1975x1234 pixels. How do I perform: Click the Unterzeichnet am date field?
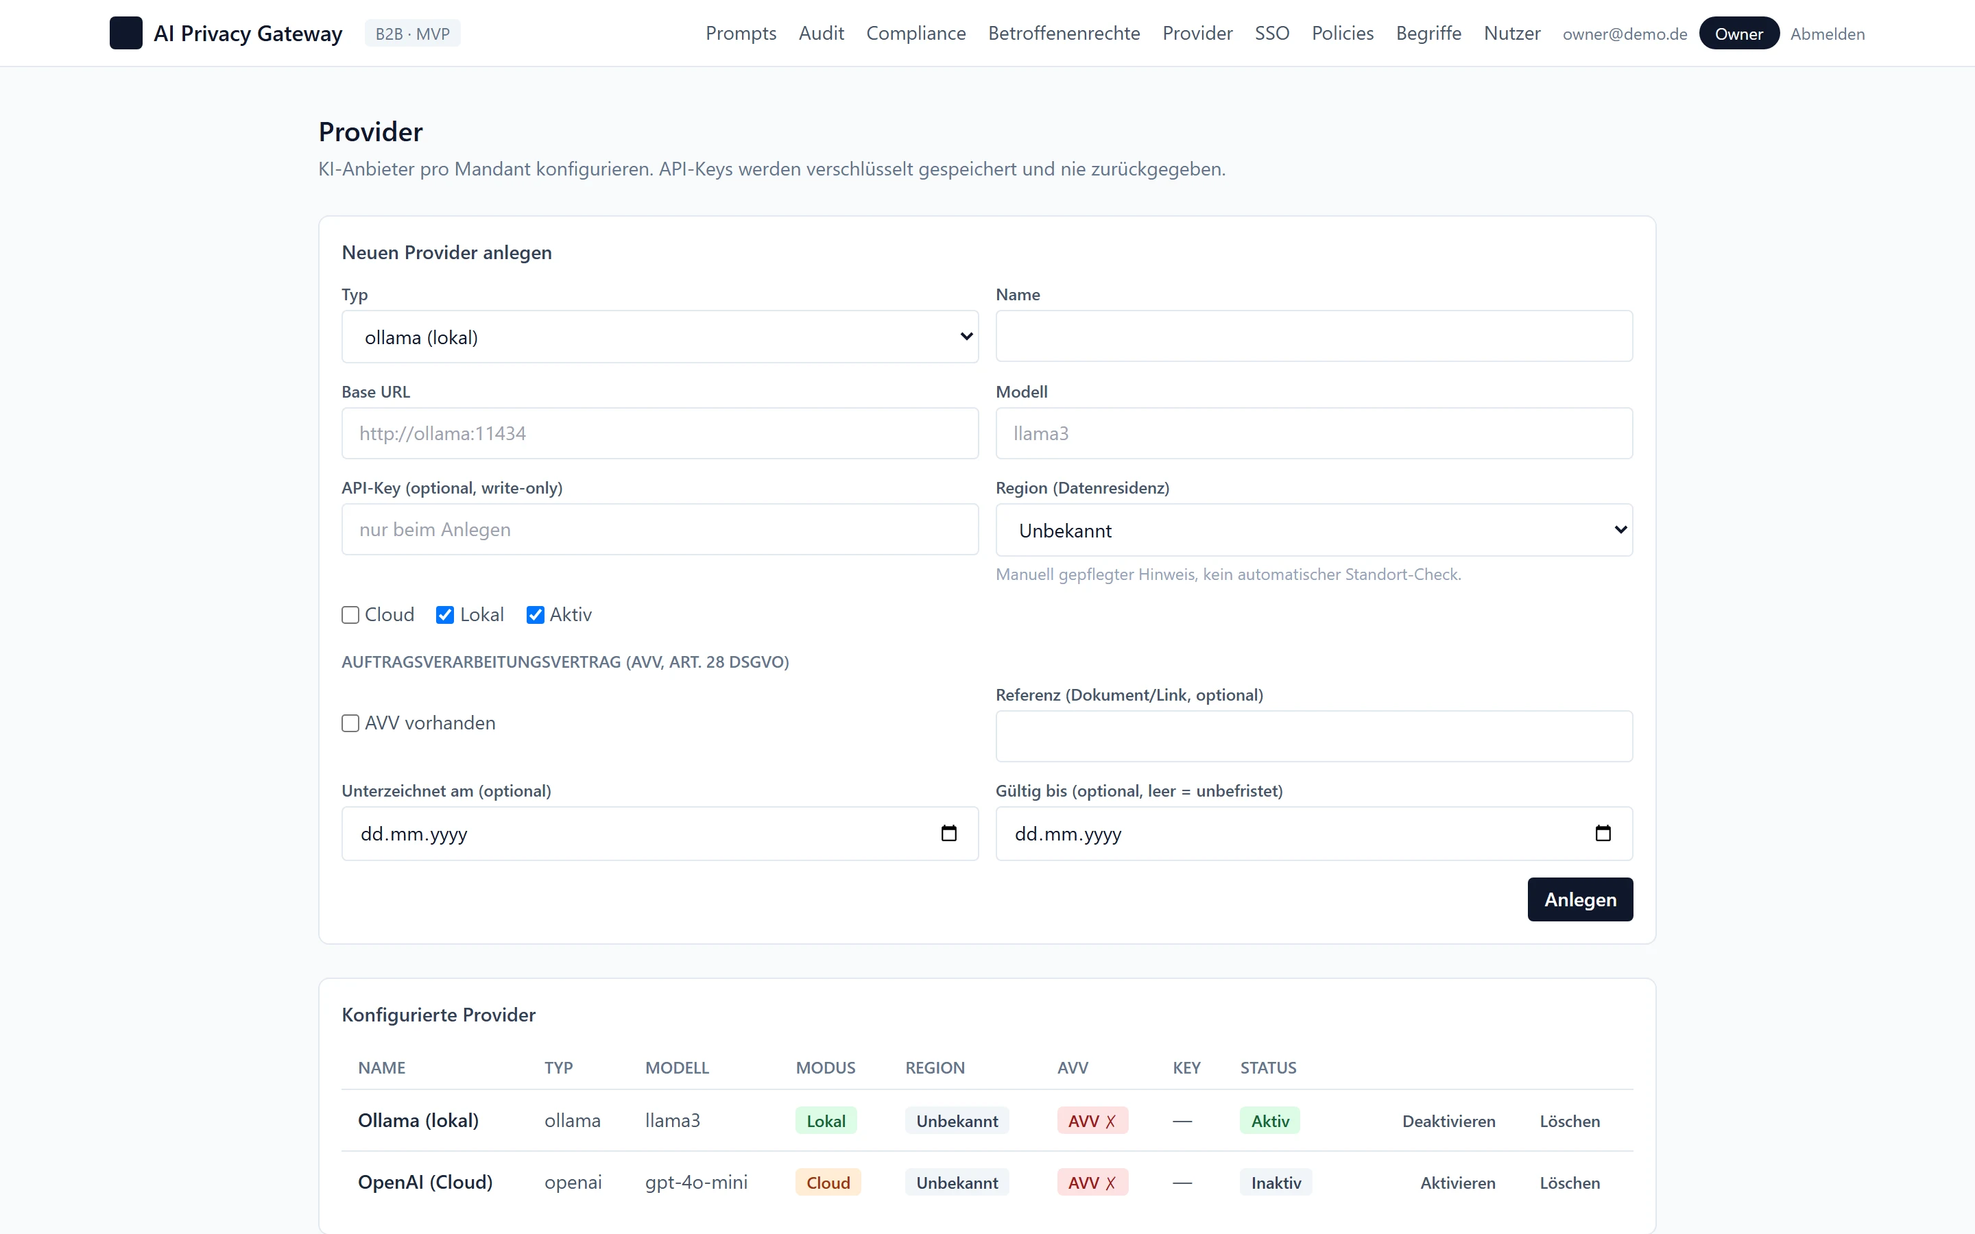click(x=660, y=833)
